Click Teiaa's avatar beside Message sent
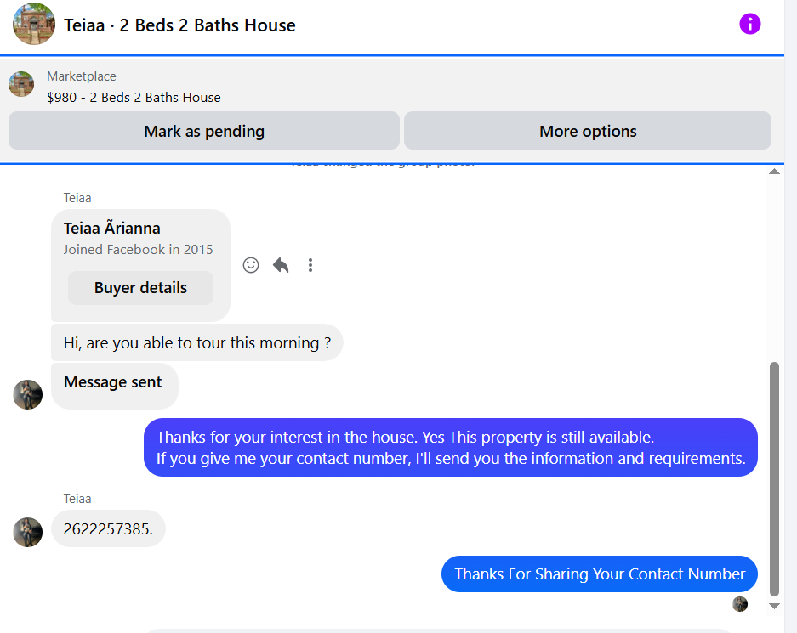This screenshot has width=797, height=633. point(27,394)
